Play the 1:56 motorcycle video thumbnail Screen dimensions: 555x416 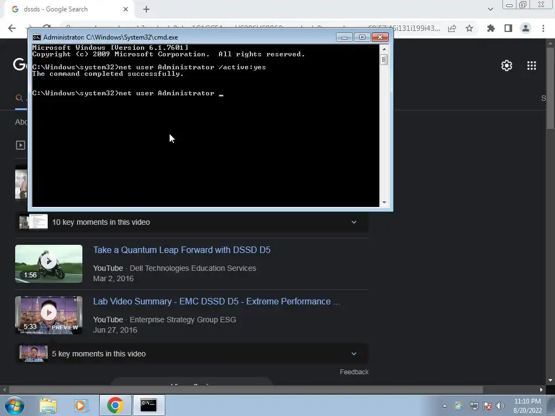click(49, 264)
